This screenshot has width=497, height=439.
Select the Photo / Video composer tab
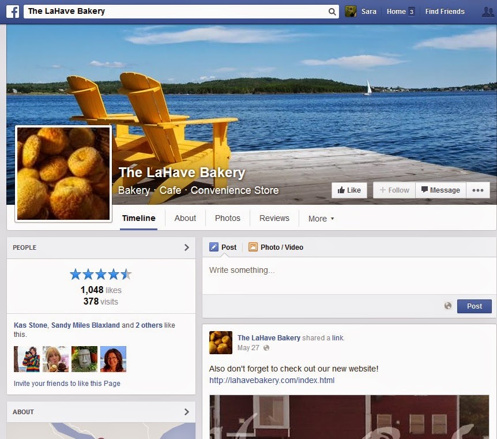tap(276, 247)
